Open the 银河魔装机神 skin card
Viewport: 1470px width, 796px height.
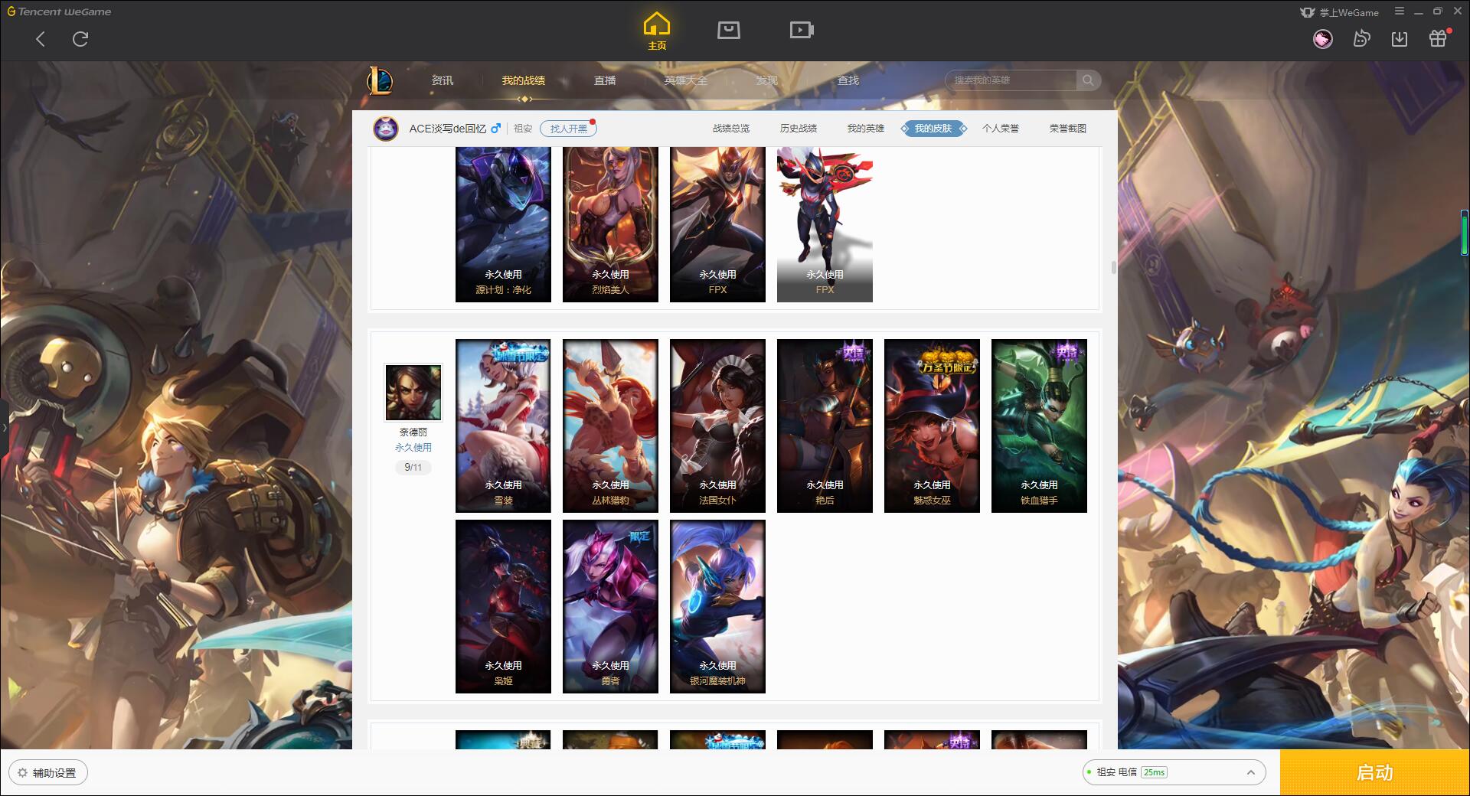tap(717, 606)
